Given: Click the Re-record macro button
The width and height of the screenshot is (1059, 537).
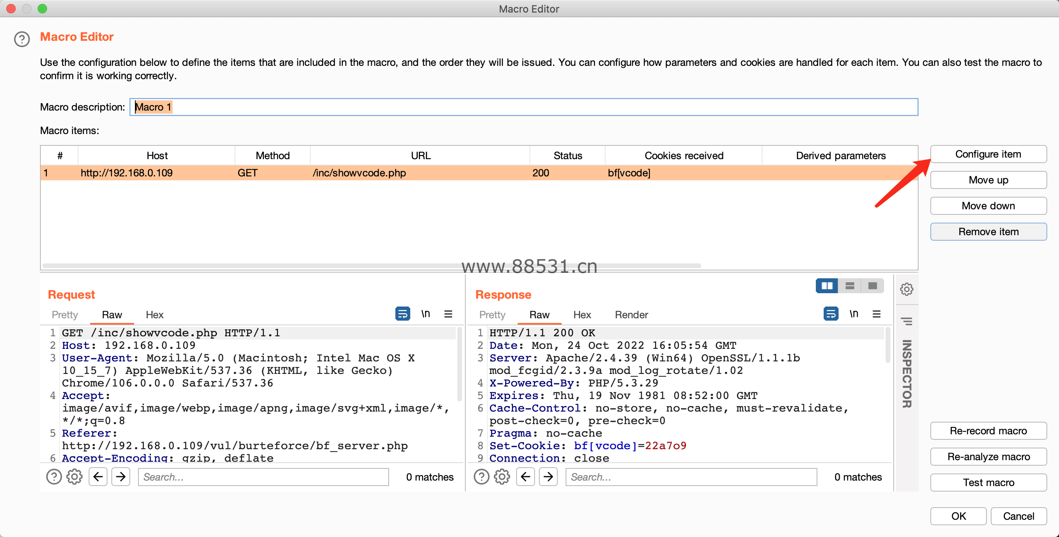Looking at the screenshot, I should coord(988,431).
